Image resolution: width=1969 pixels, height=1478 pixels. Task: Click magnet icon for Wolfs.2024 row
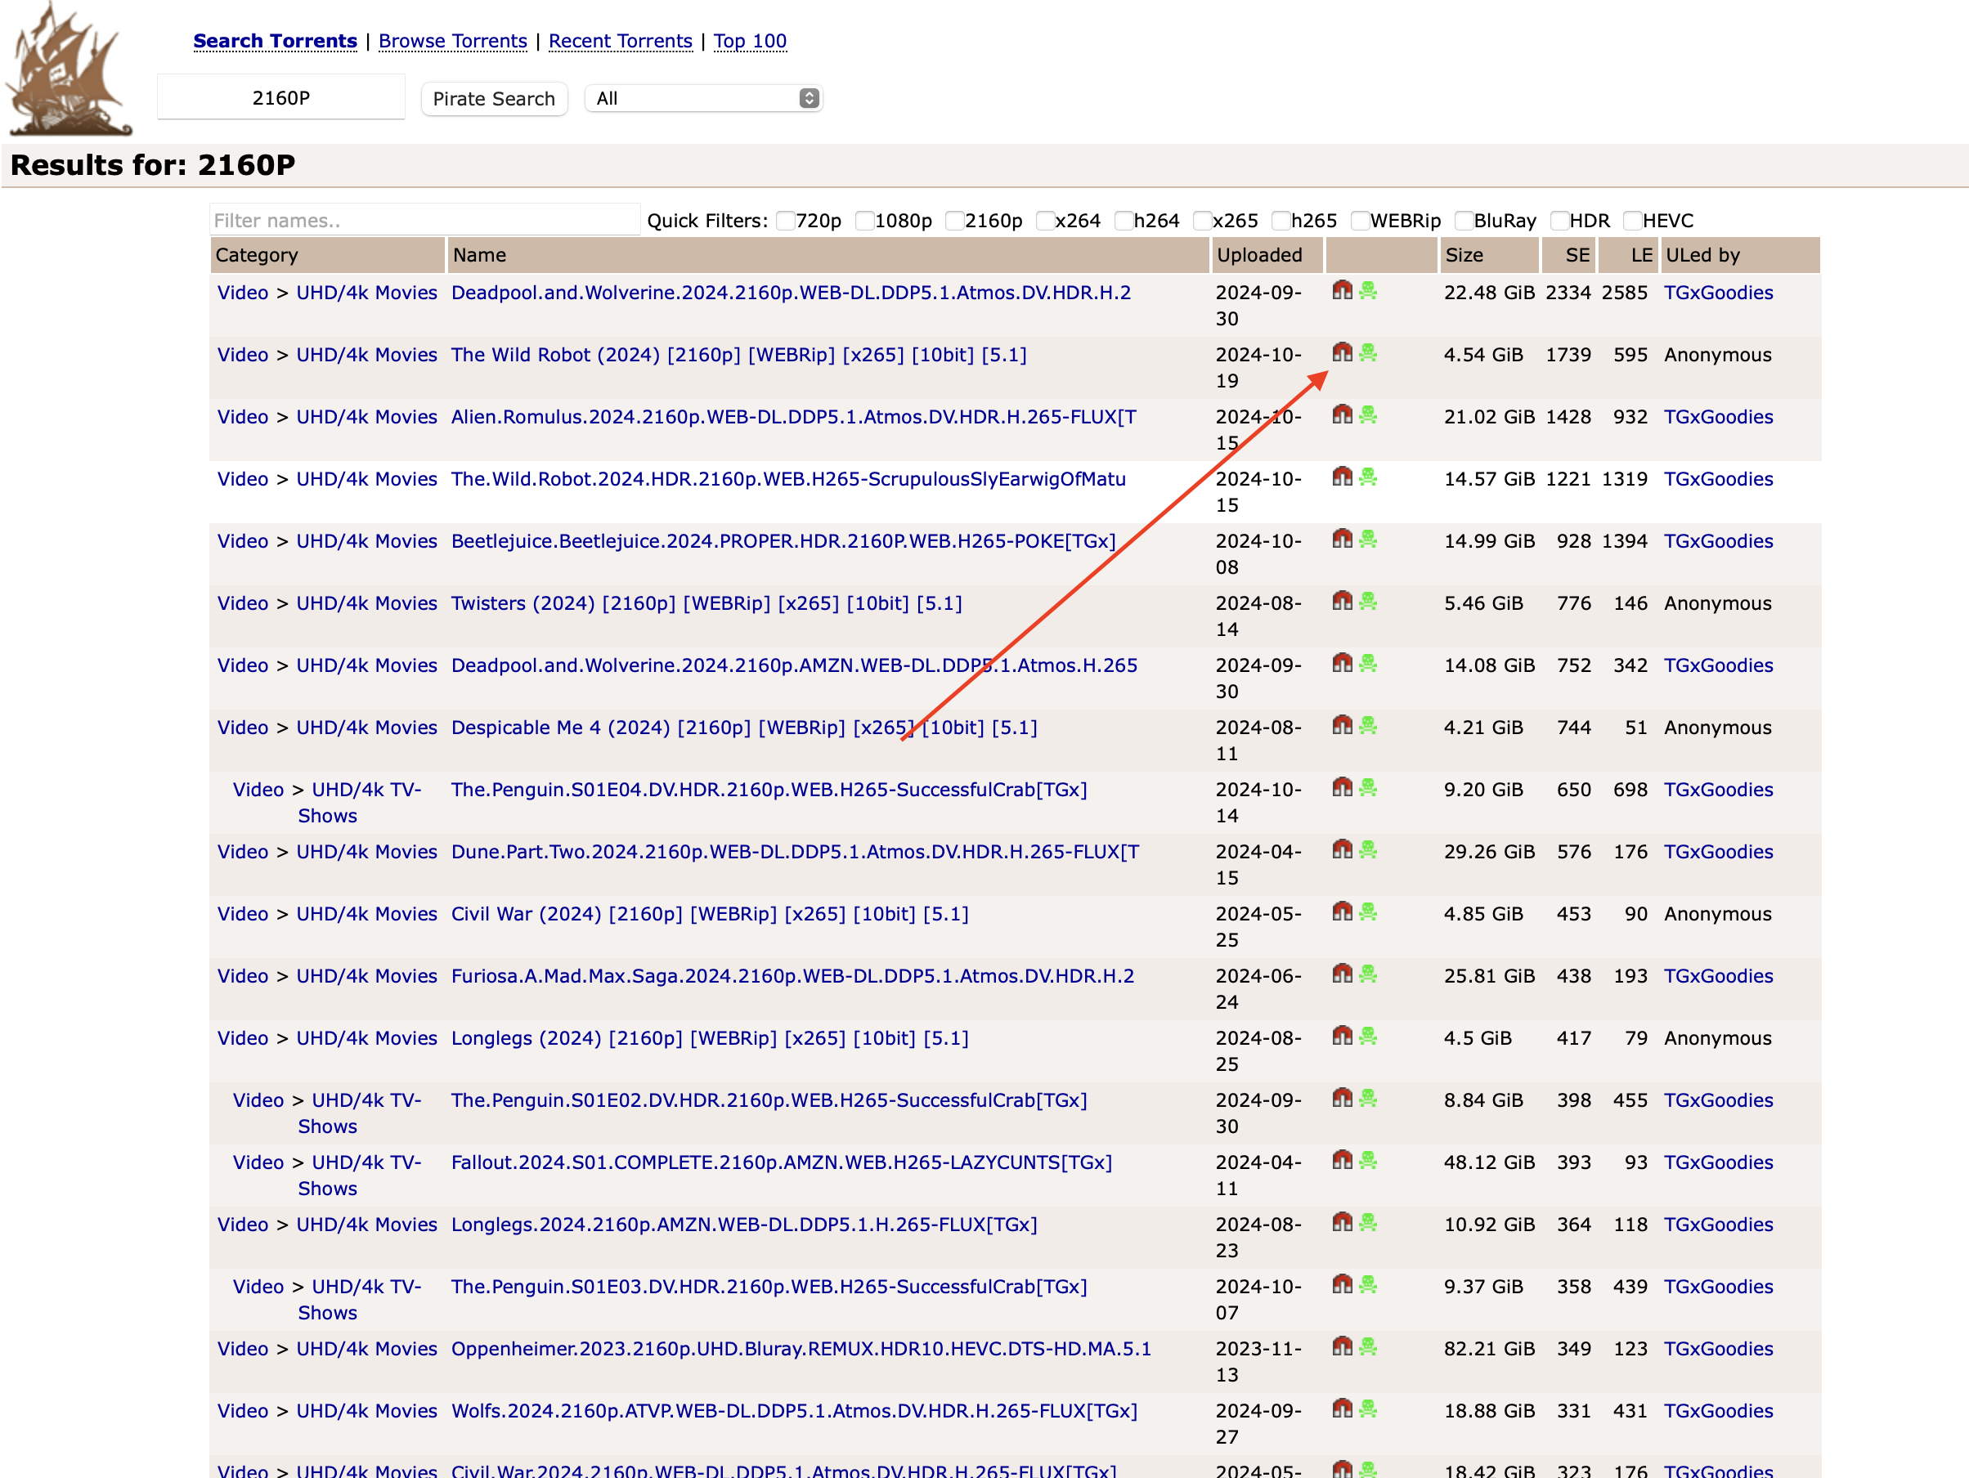pyautogui.click(x=1343, y=1409)
